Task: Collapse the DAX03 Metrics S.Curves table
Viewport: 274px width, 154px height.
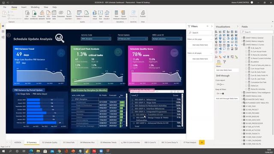Action: 242,44
